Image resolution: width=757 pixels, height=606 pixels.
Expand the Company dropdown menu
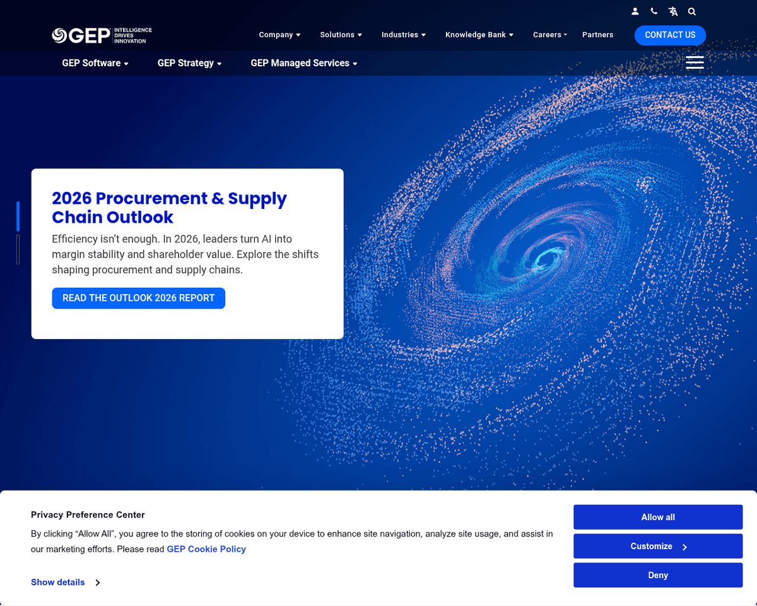[279, 35]
